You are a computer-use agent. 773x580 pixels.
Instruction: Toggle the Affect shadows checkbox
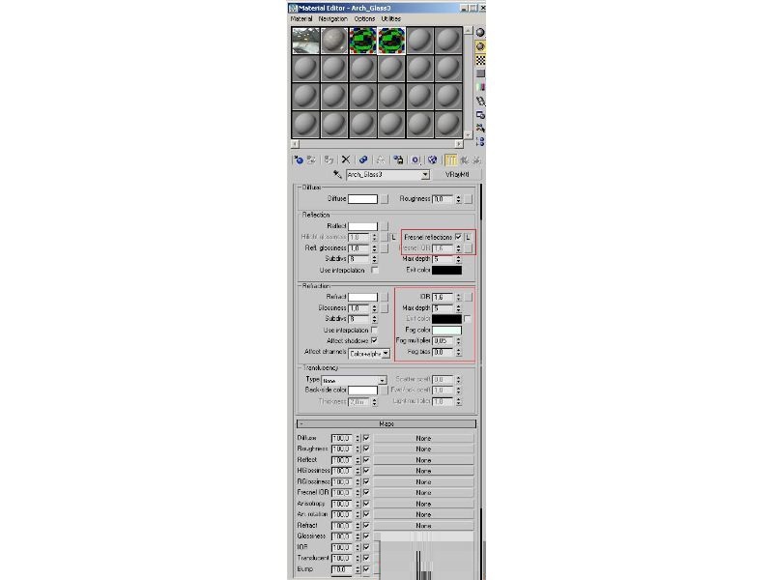click(x=374, y=341)
